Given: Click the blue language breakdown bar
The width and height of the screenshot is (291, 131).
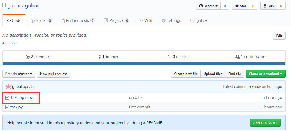Looking at the screenshot, I should coord(144,64).
